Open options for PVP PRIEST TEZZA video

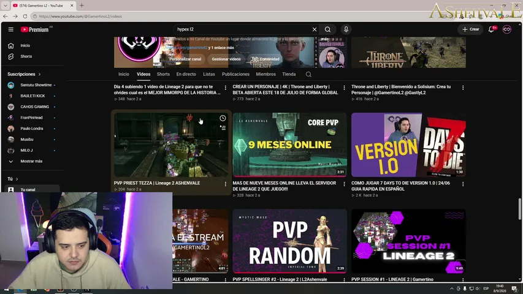pos(226,184)
